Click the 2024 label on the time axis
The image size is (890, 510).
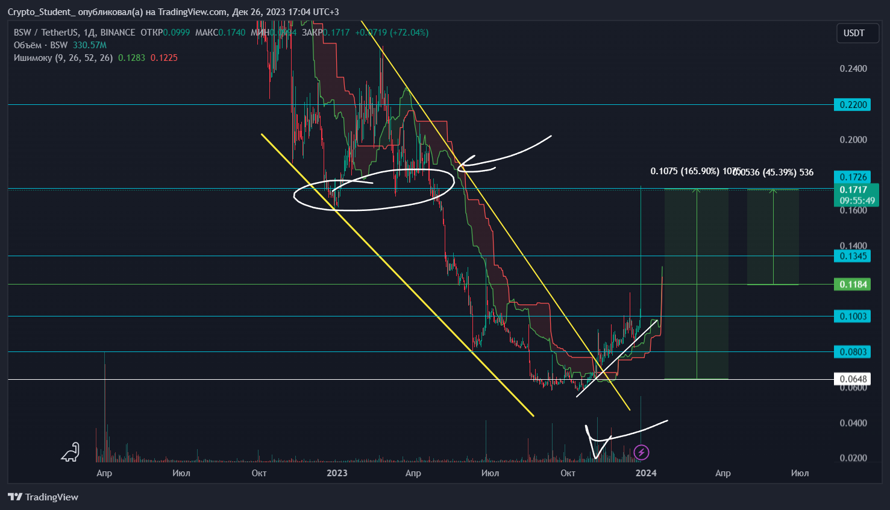click(x=645, y=473)
